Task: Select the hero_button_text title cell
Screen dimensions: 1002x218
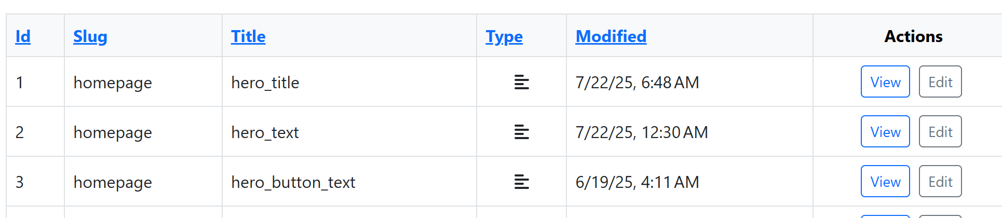Action: pos(293,182)
